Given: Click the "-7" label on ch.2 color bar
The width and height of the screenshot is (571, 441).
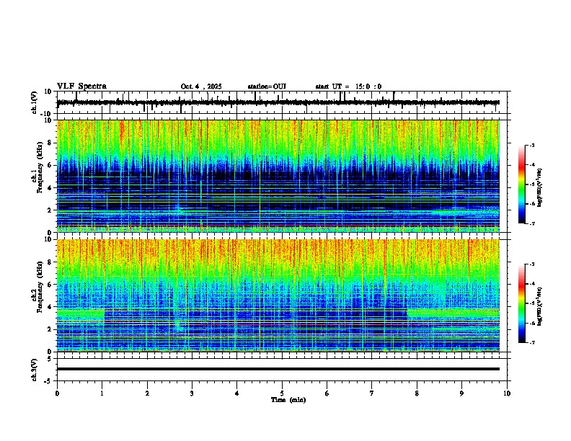Looking at the screenshot, I should pyautogui.click(x=532, y=342).
